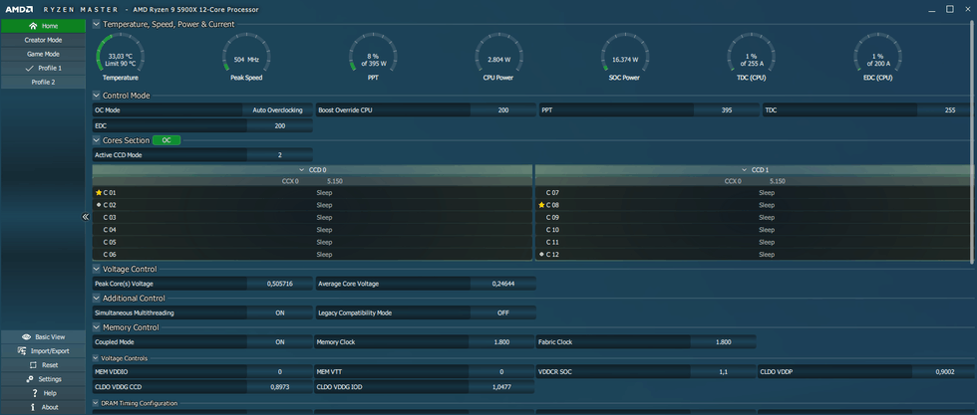
Task: Click the SOC Power gauge
Action: (x=624, y=58)
